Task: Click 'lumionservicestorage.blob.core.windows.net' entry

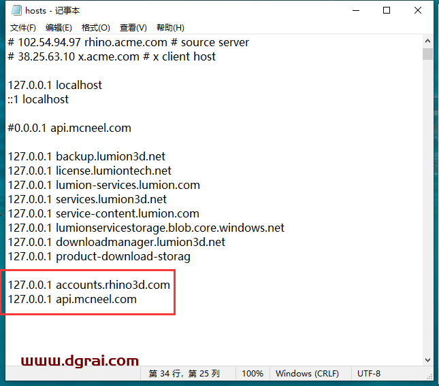Action: click(x=170, y=228)
